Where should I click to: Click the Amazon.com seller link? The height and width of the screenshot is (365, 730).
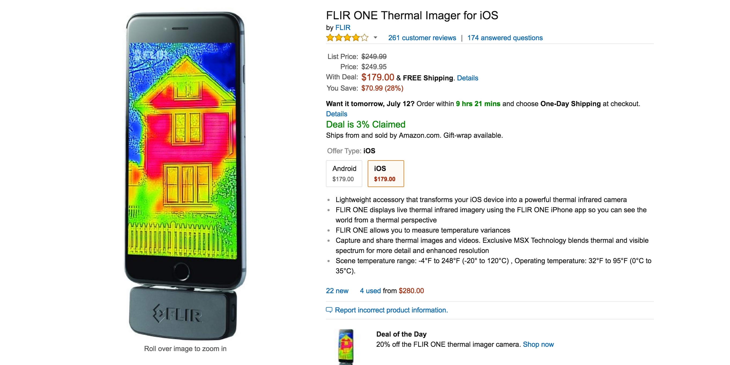point(417,135)
